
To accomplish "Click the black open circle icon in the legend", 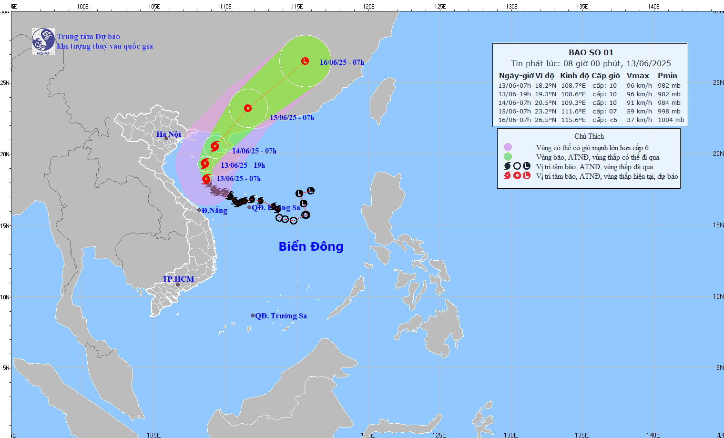I will coord(517,166).
